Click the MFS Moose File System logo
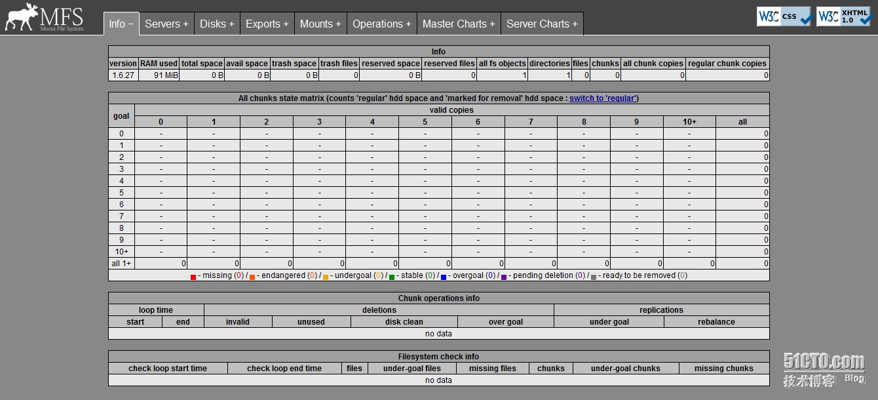The image size is (878, 400). pyautogui.click(x=45, y=17)
